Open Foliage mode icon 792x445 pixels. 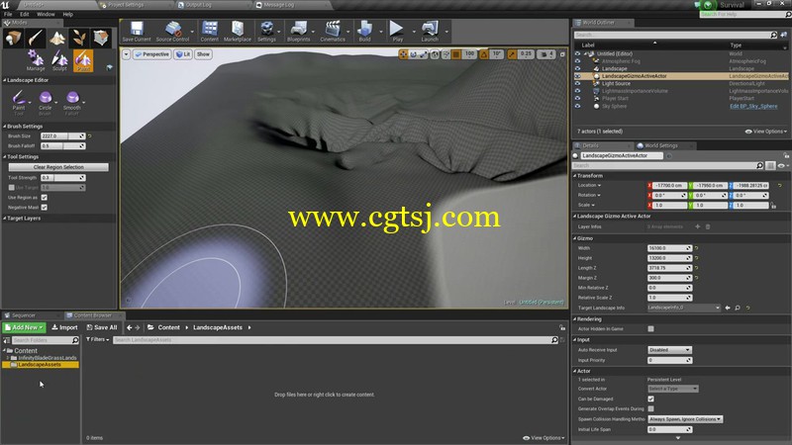(x=79, y=39)
